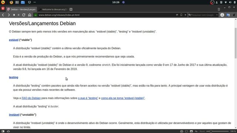The height and width of the screenshot is (133, 237).
Task: Open the FAQ do Debian link
Action: tap(31, 98)
